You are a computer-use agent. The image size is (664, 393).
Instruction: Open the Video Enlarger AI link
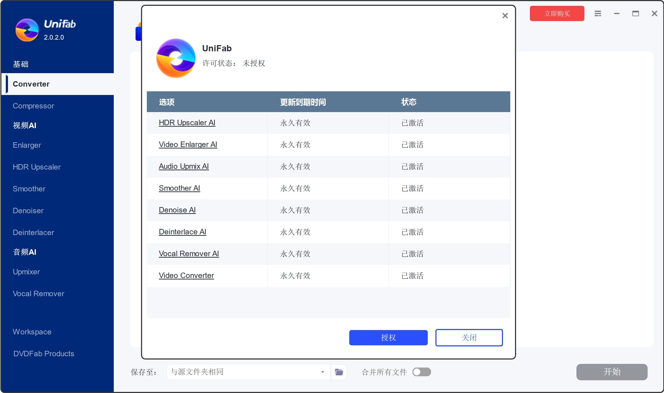tap(188, 144)
